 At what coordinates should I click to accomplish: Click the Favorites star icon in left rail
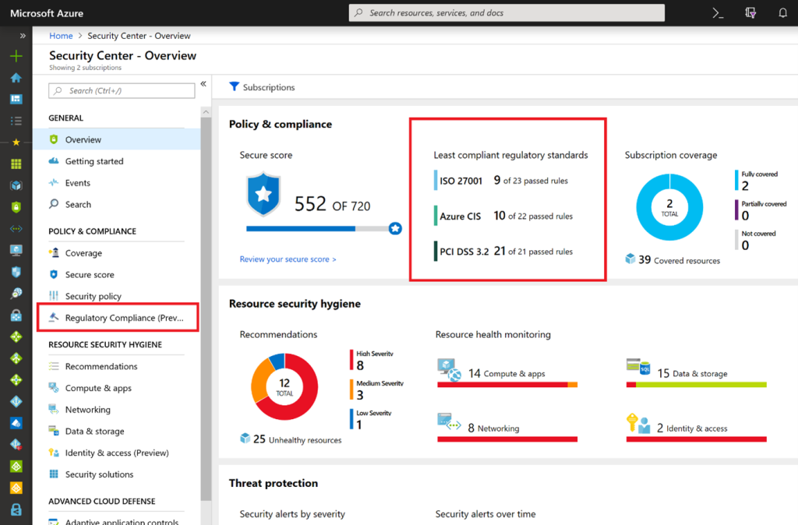click(x=16, y=142)
